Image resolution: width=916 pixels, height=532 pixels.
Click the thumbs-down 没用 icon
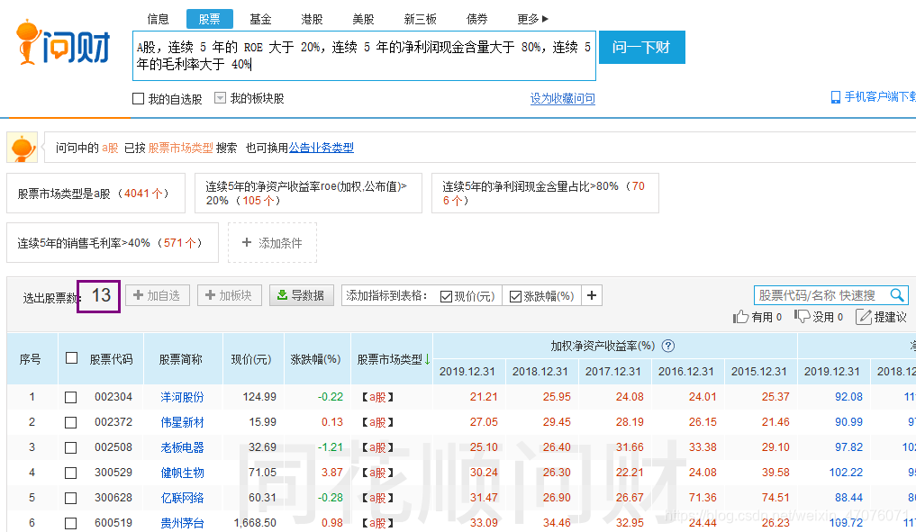pos(803,316)
